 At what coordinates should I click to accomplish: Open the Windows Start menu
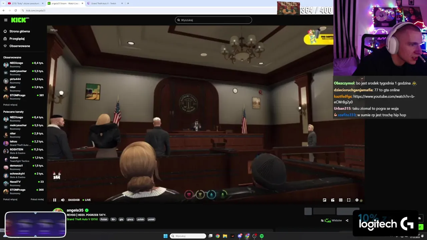(165, 236)
